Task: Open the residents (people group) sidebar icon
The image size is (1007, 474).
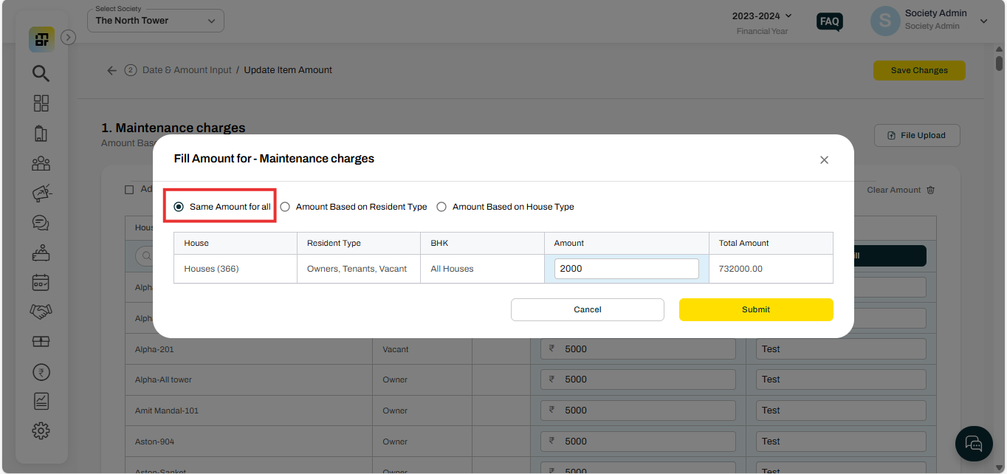Action: (41, 163)
